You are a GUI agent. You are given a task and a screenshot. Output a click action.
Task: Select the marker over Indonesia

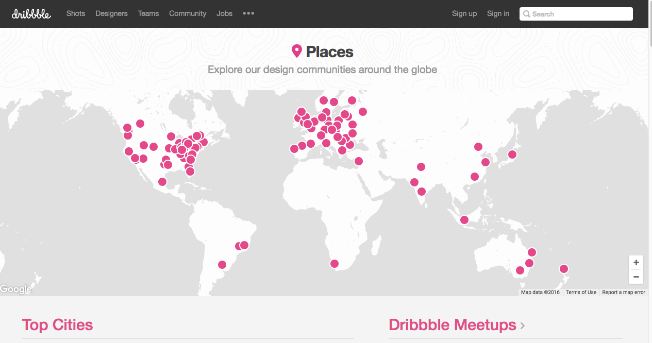pos(464,220)
